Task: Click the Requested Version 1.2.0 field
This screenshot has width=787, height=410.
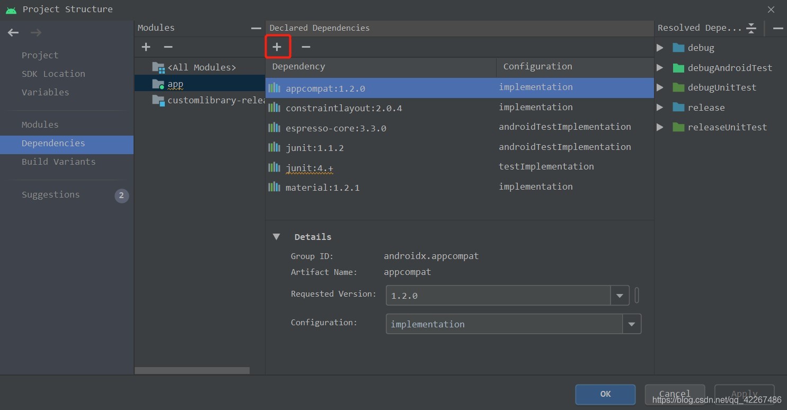Action: coord(498,296)
